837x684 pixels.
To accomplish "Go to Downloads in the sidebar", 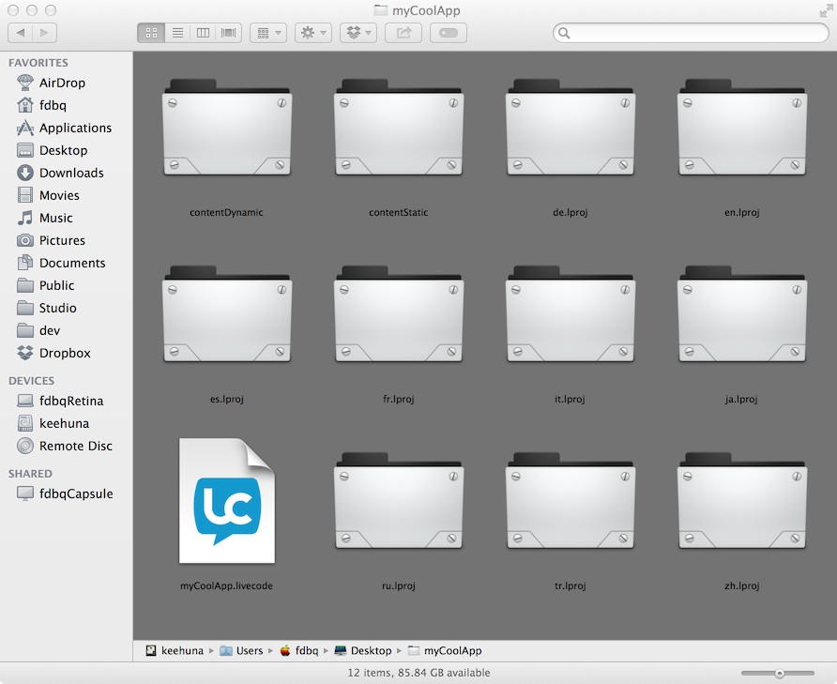I will 71,173.
